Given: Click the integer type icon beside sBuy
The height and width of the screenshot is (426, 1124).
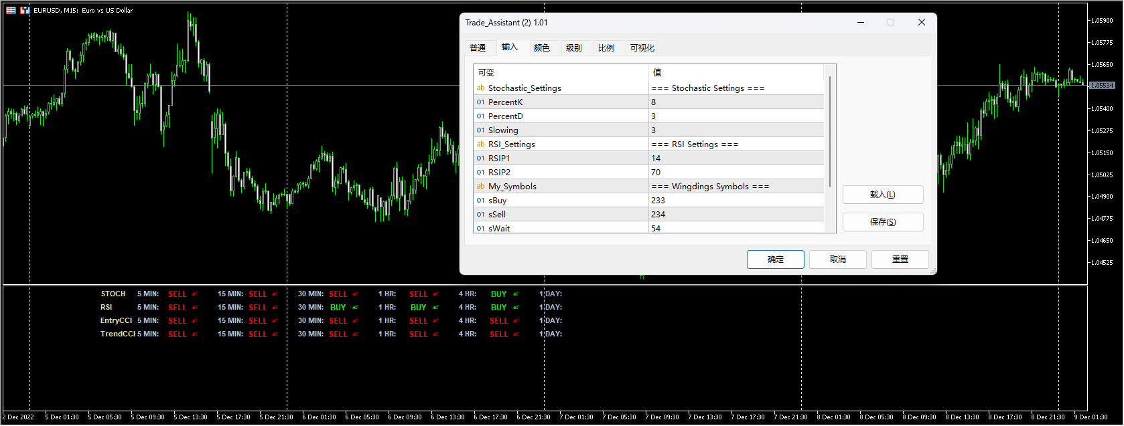Looking at the screenshot, I should (480, 201).
